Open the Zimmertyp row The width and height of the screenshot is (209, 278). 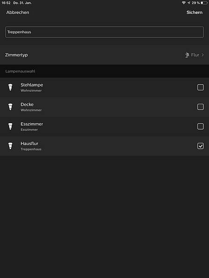(x=104, y=55)
